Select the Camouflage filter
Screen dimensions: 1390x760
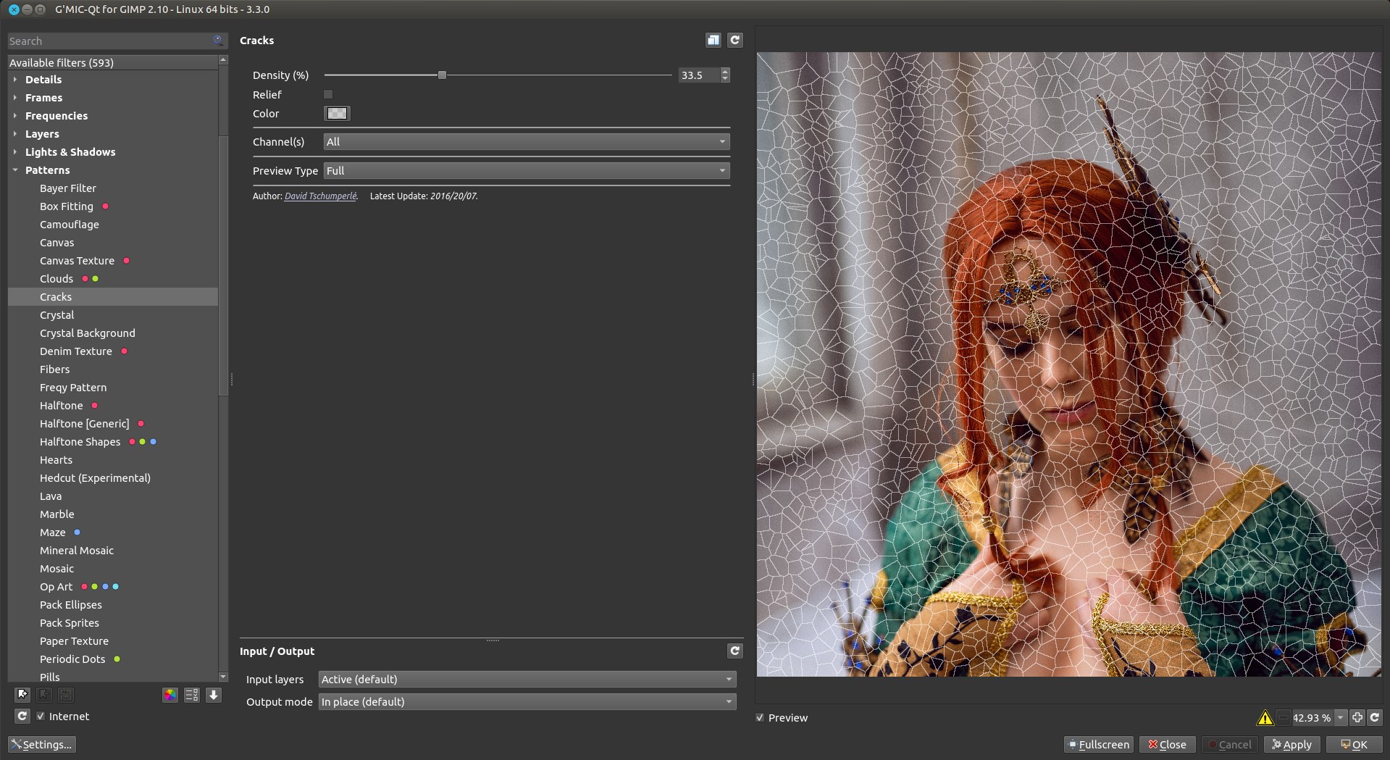click(70, 225)
